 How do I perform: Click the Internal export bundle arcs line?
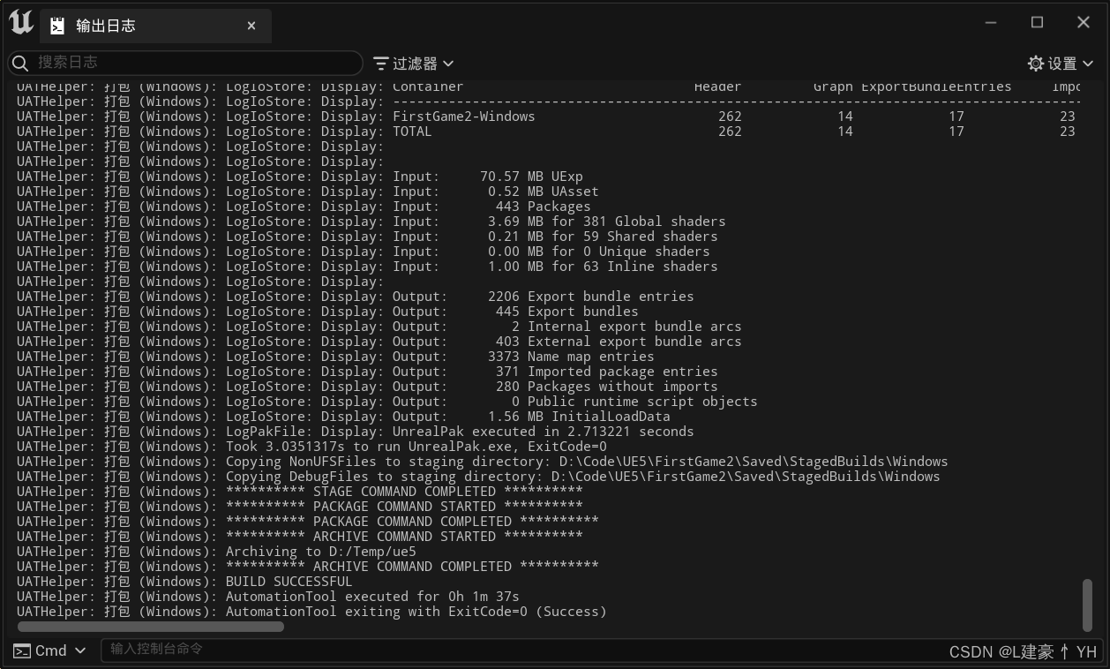(x=379, y=327)
